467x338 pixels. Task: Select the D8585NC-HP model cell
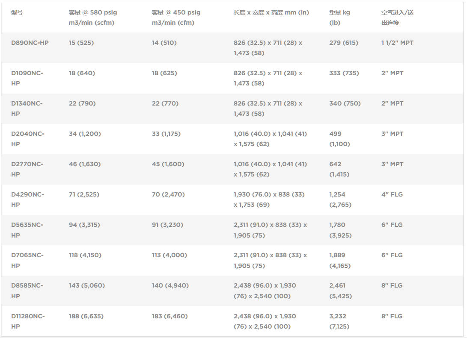click(x=27, y=291)
